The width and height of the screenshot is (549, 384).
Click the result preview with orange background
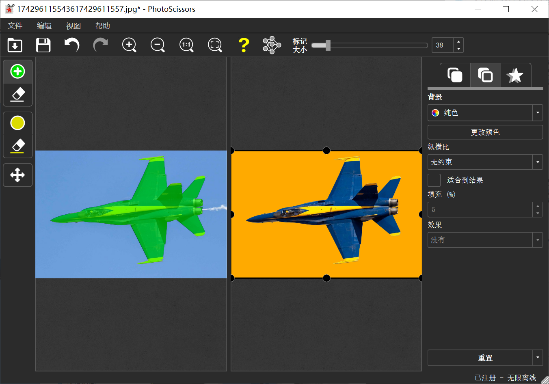pyautogui.click(x=326, y=214)
